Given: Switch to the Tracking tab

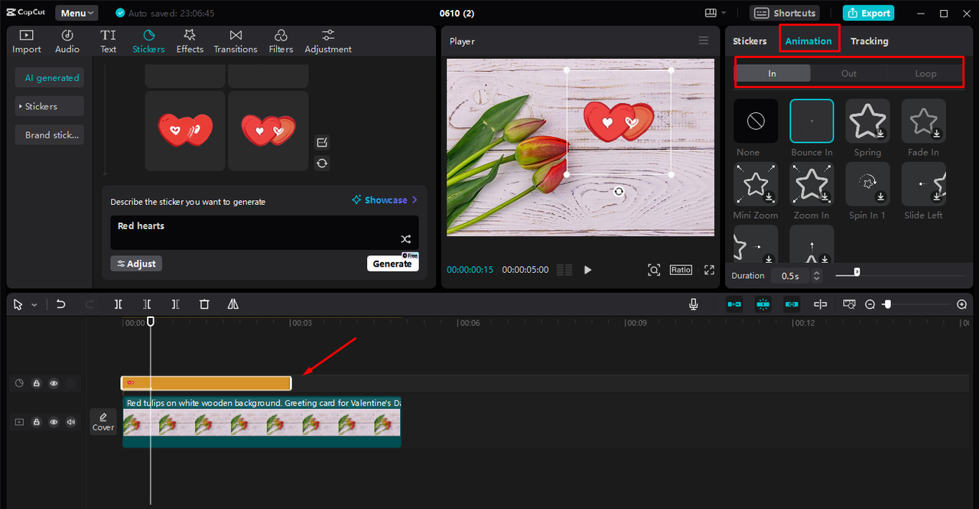Looking at the screenshot, I should (870, 41).
